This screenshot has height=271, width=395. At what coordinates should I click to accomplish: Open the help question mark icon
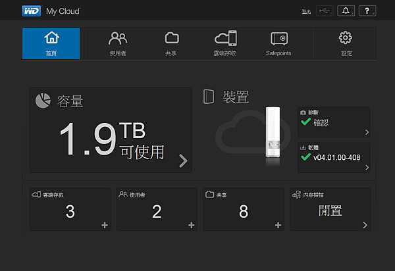(x=367, y=11)
